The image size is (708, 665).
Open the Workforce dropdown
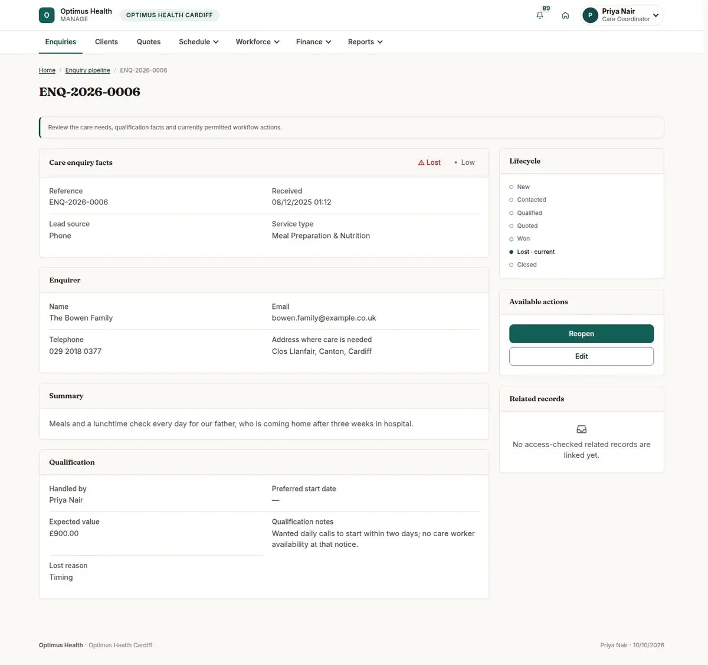(x=258, y=42)
